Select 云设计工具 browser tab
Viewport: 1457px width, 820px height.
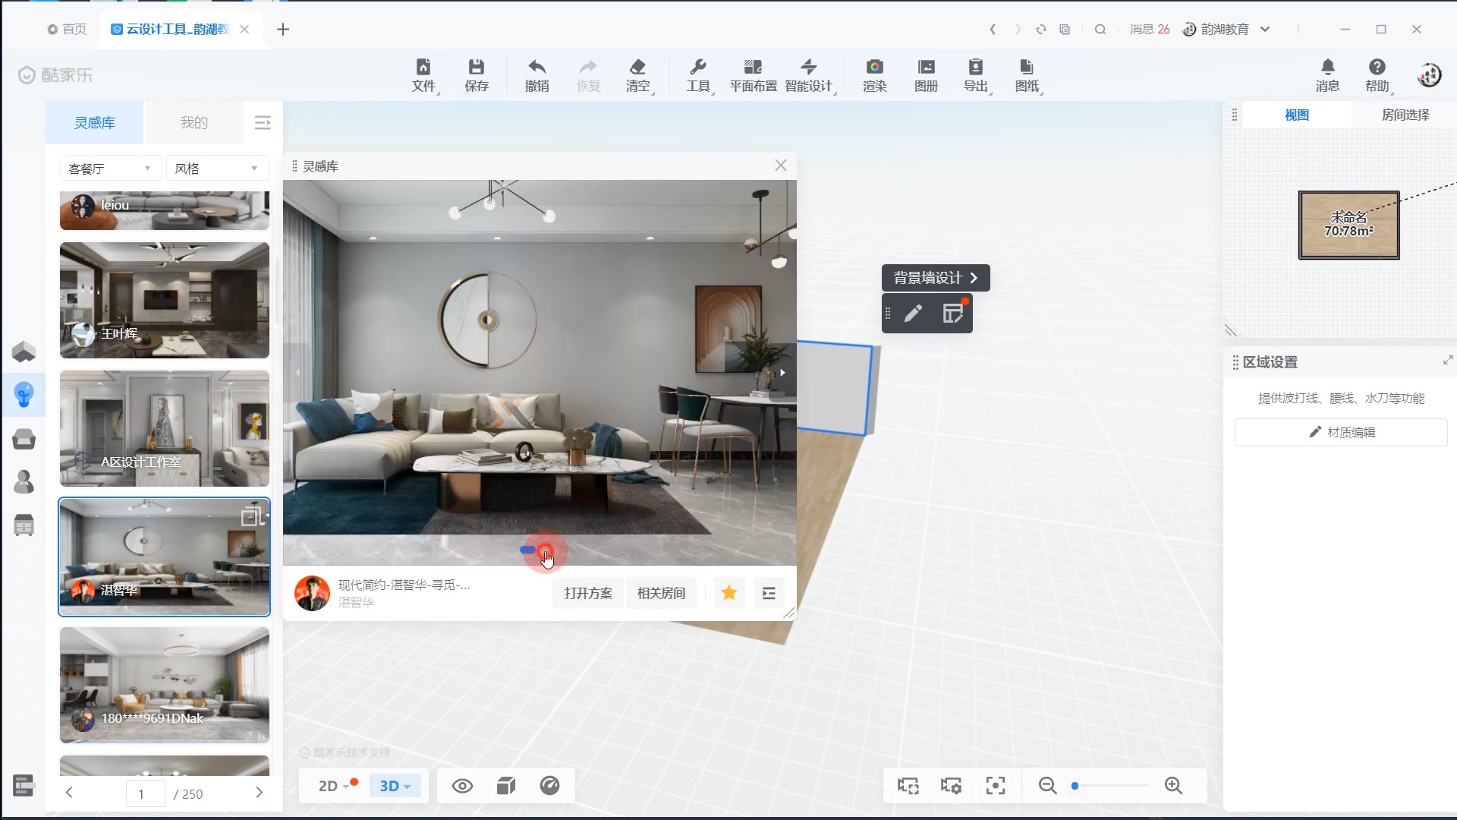(x=178, y=29)
